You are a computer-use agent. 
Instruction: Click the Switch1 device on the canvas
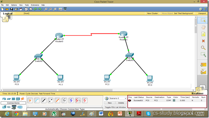click(129, 55)
